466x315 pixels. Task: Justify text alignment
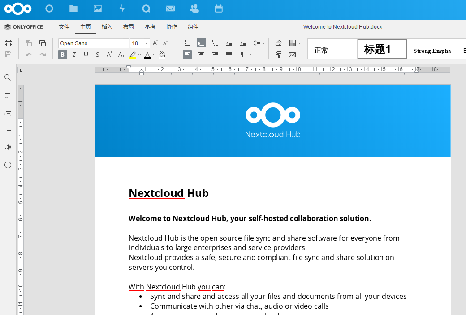click(x=229, y=55)
